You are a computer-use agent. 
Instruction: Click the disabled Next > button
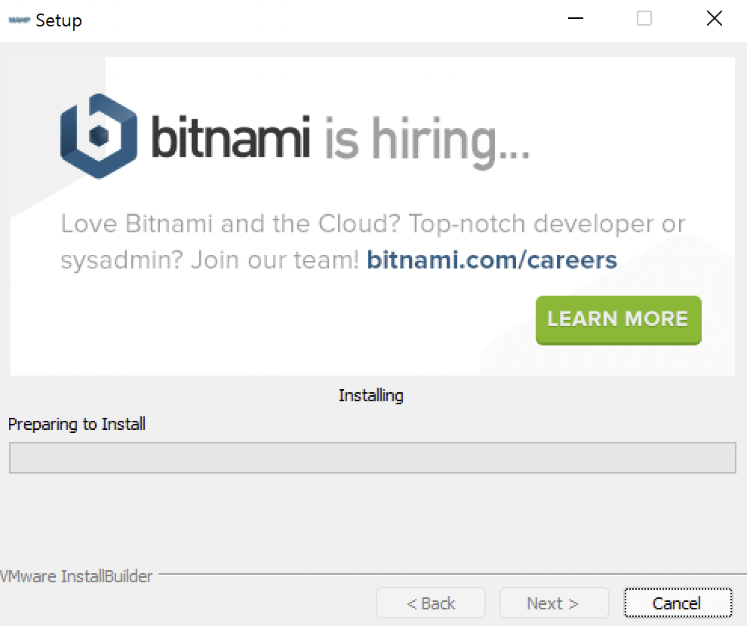tap(554, 603)
